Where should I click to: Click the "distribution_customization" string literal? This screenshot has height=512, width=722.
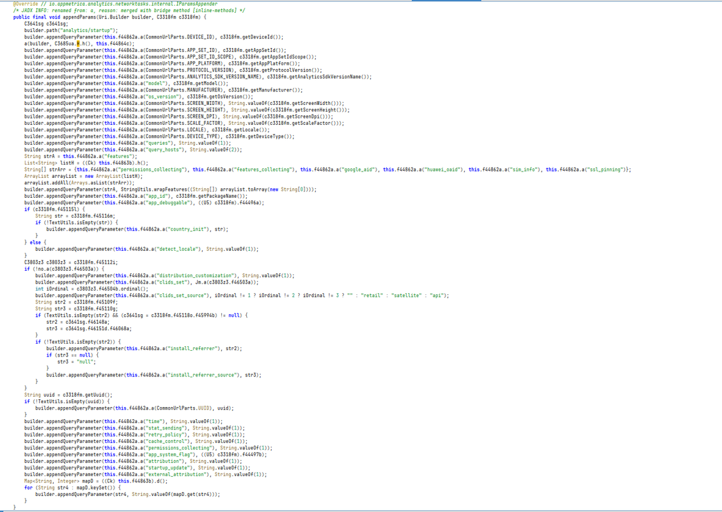[195, 276]
